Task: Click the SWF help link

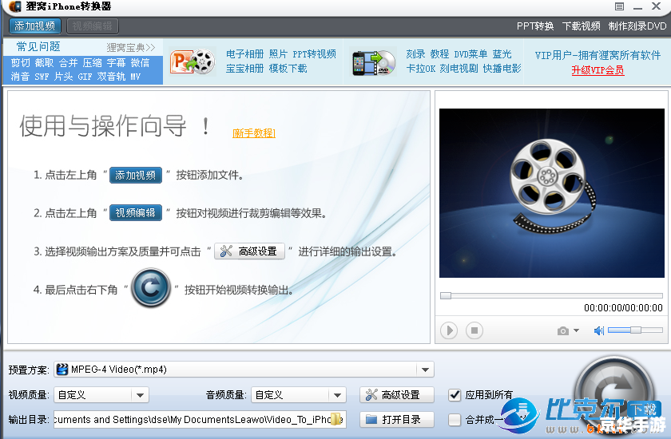Action: 42,77
